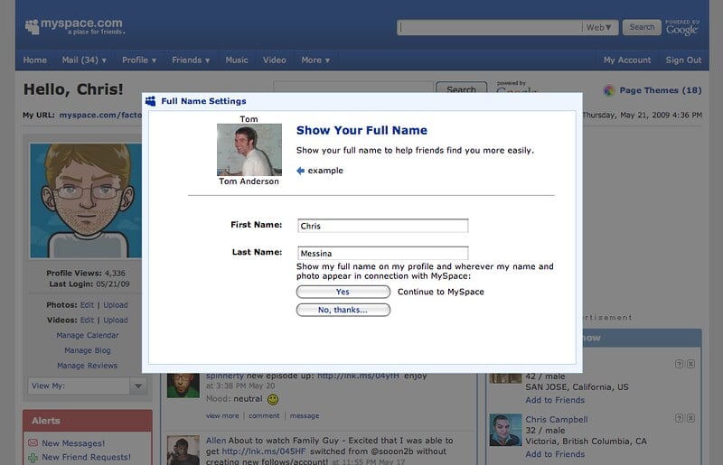
Task: Click the No, thanks... button
Action: 343,311
